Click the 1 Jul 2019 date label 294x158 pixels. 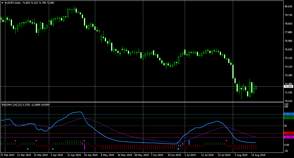pos(190,155)
